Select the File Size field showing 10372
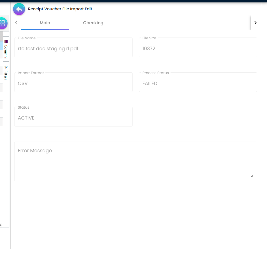This screenshot has height=256, width=267. click(x=198, y=48)
